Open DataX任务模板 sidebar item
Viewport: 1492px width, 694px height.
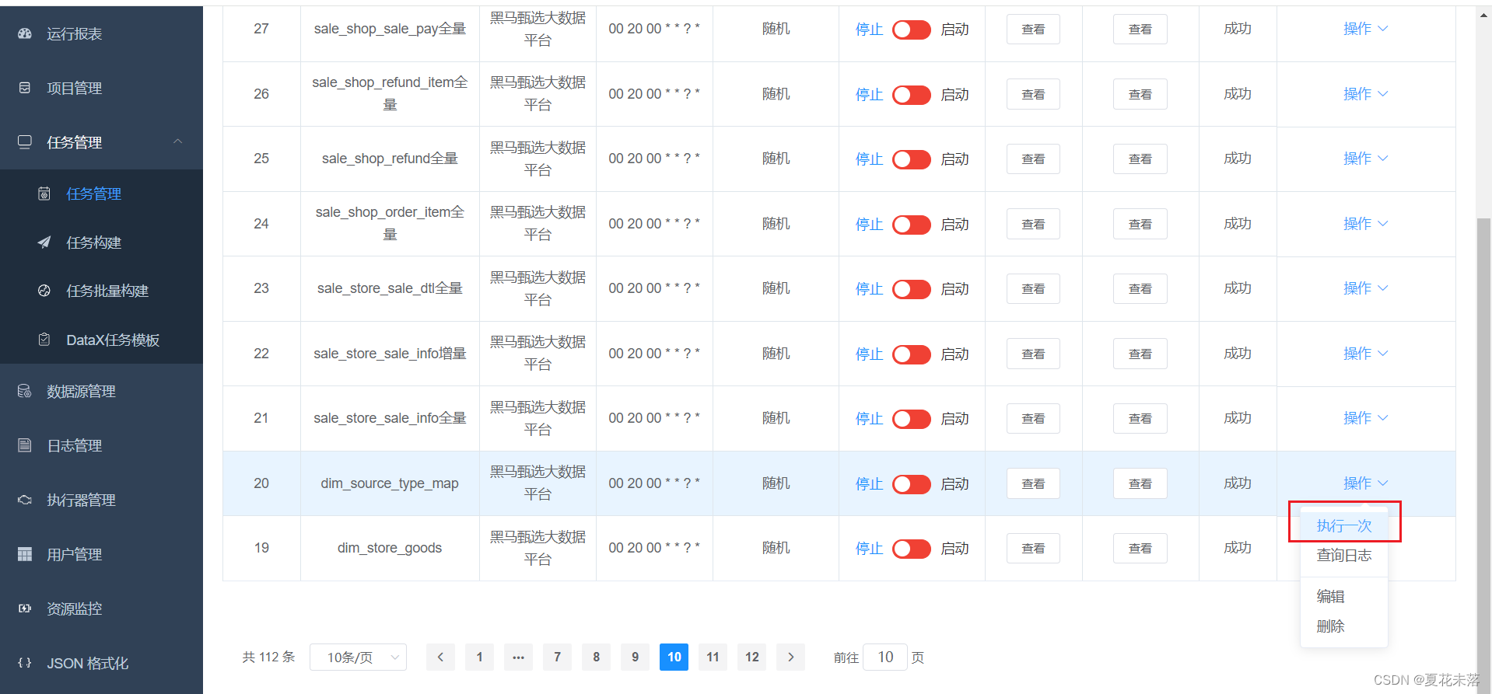point(101,340)
